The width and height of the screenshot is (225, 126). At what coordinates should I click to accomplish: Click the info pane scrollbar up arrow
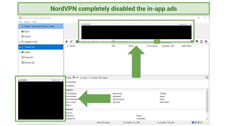[207, 90]
